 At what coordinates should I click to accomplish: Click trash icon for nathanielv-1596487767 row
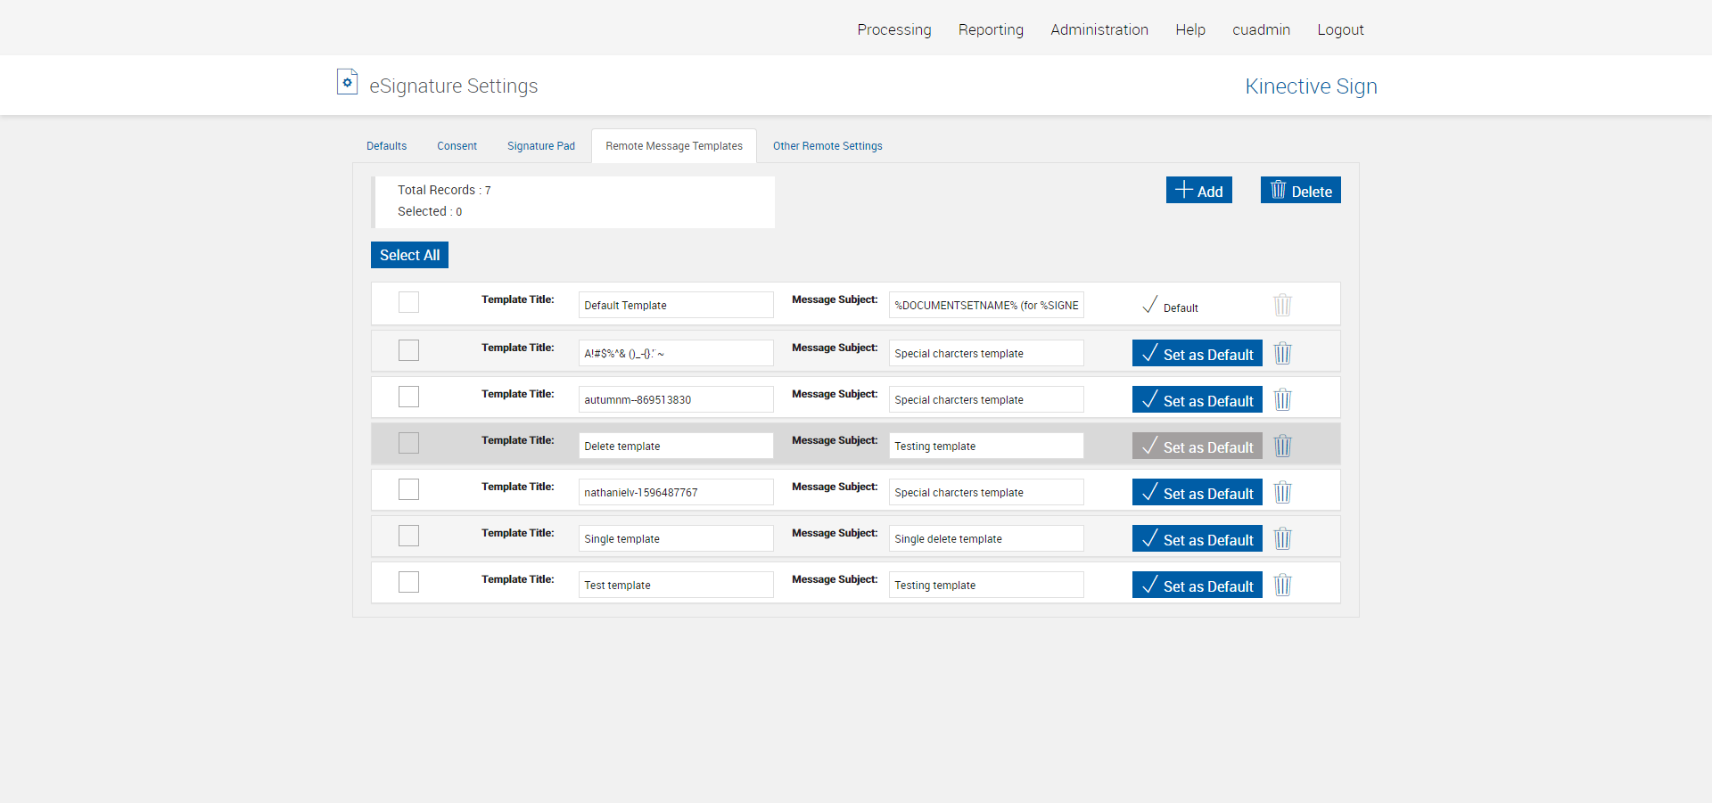tap(1282, 492)
